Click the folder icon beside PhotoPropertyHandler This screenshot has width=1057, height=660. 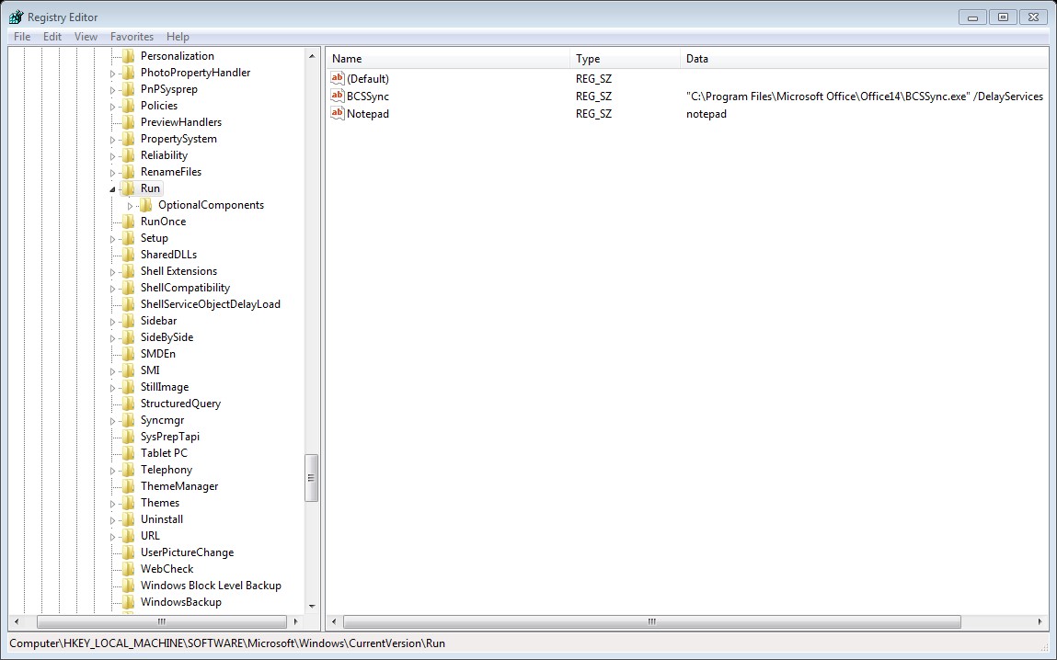click(128, 73)
